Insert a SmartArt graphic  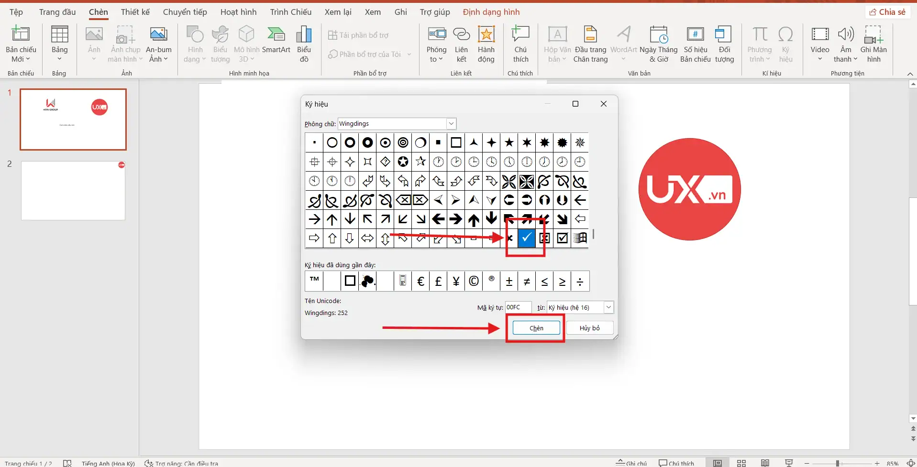point(276,39)
